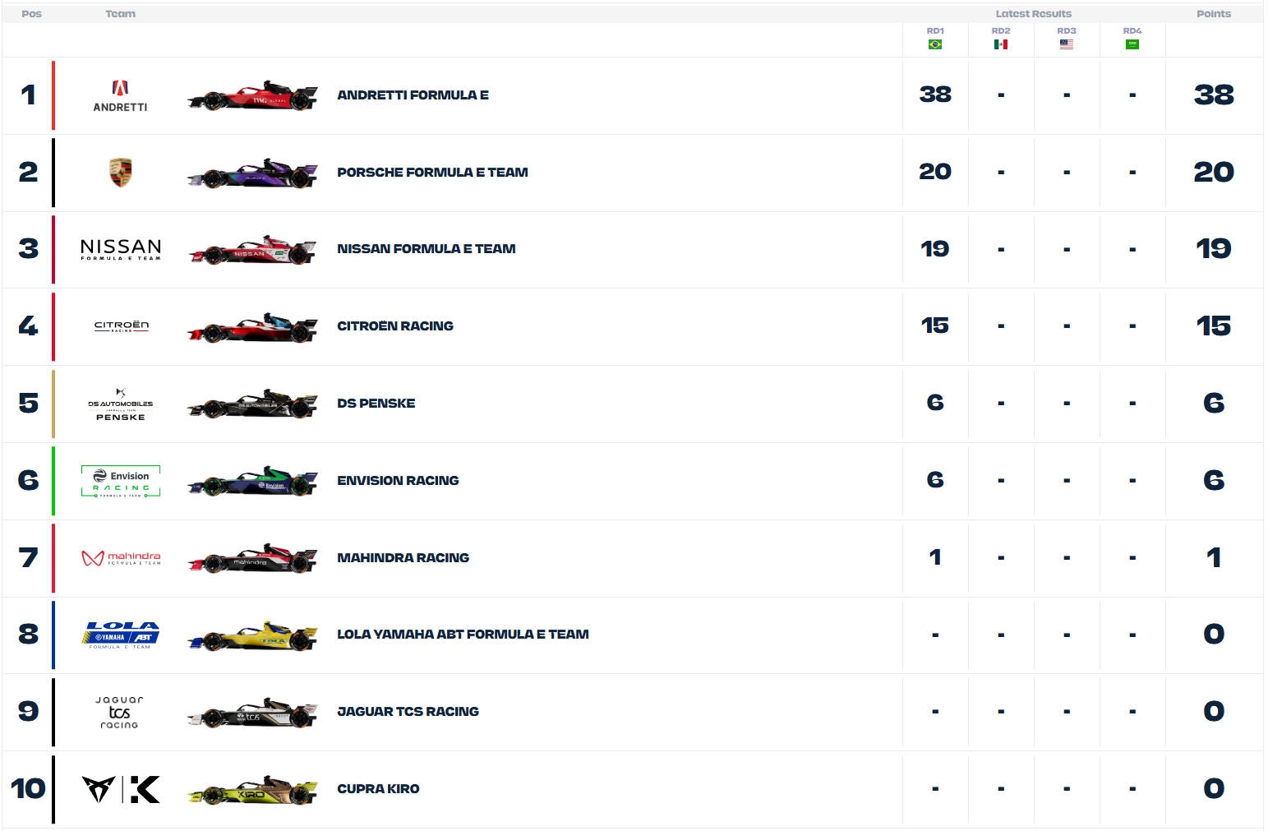Click the Andretti team logo

point(120,95)
